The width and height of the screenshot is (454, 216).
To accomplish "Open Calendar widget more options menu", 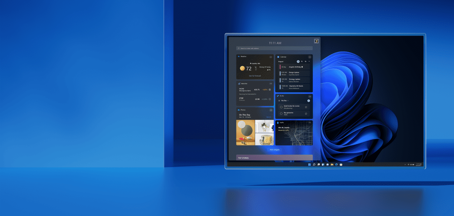I will pos(310,57).
